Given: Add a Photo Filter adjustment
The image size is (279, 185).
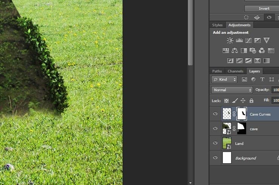Looking at the screenshot, I should [253, 51].
